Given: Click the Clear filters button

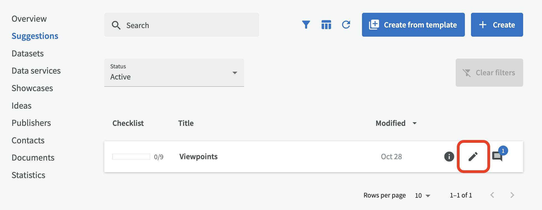Looking at the screenshot, I should point(489,72).
